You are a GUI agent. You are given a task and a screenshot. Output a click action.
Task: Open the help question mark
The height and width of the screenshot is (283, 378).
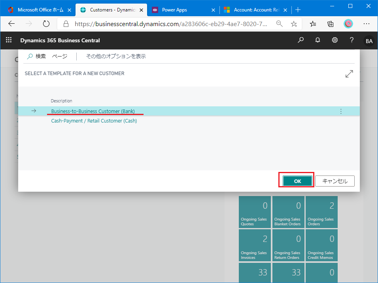[352, 40]
